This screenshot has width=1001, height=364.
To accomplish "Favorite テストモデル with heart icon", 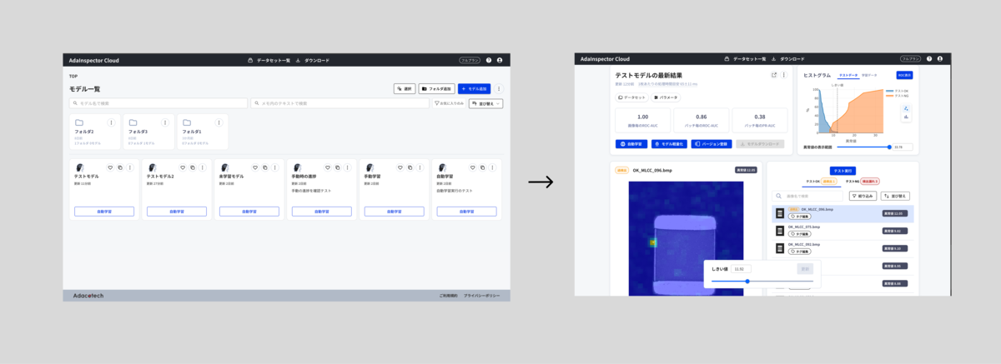I will (x=110, y=167).
